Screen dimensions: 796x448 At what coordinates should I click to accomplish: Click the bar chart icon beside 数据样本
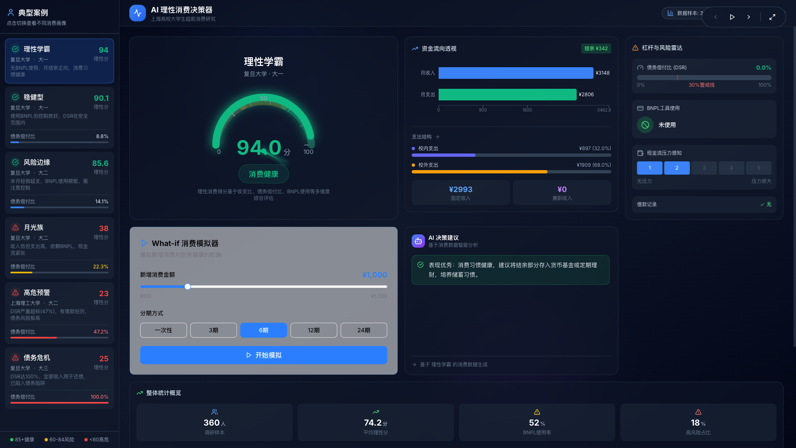click(x=670, y=13)
